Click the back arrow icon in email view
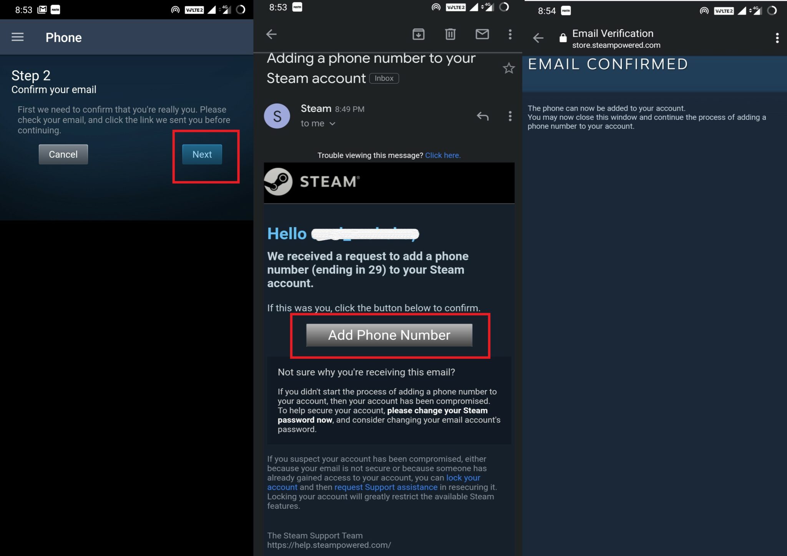Image resolution: width=787 pixels, height=556 pixels. point(271,34)
